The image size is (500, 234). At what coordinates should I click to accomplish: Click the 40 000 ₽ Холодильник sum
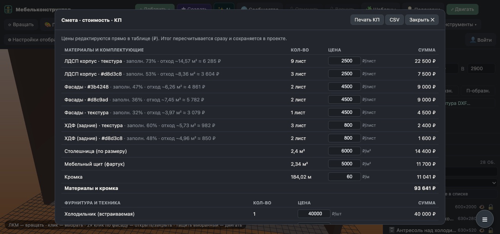pos(425,214)
